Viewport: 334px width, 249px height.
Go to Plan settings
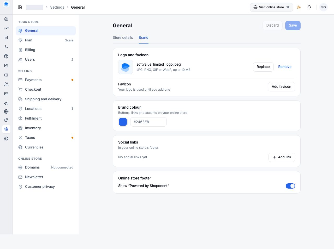click(x=46, y=40)
